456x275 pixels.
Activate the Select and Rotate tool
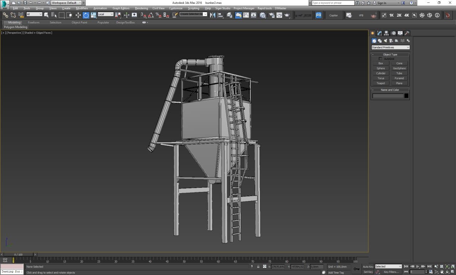[x=86, y=15]
